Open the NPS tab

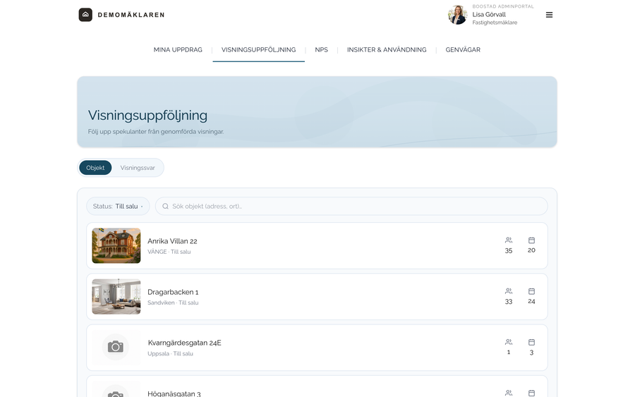(322, 50)
